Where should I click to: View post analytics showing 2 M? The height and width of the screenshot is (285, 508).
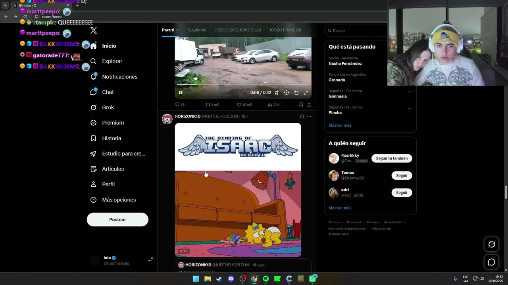pyautogui.click(x=273, y=104)
